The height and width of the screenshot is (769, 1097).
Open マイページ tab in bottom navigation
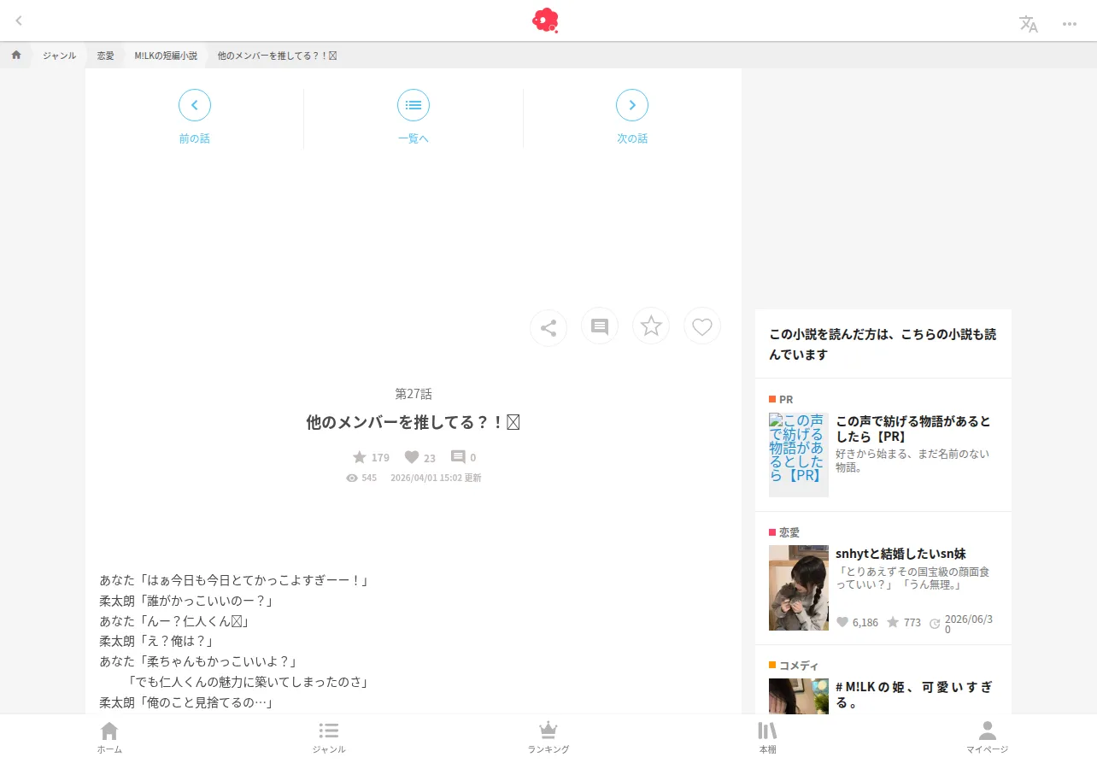[x=988, y=738]
